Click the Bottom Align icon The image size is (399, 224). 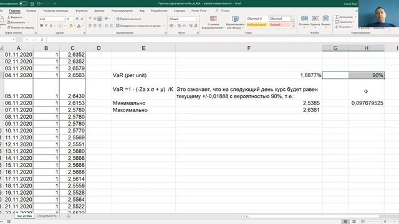click(100, 19)
